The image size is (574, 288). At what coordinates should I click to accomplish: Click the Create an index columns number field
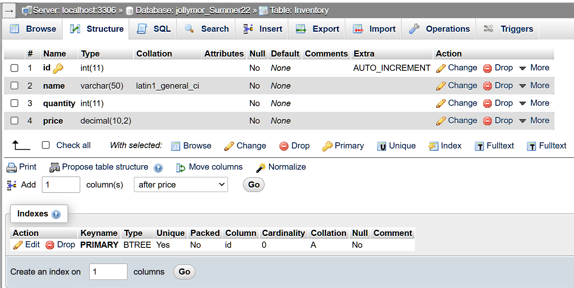coord(108,272)
